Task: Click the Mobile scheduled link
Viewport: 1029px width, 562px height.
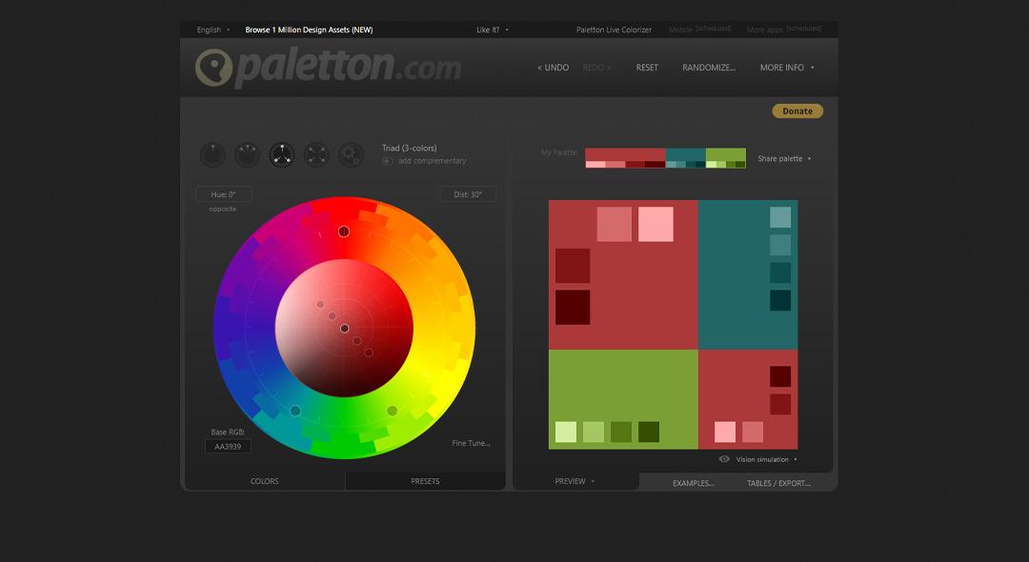Action: pos(699,30)
